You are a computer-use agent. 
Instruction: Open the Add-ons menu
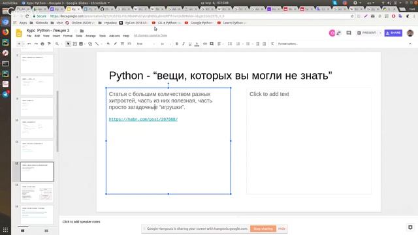(114, 36)
